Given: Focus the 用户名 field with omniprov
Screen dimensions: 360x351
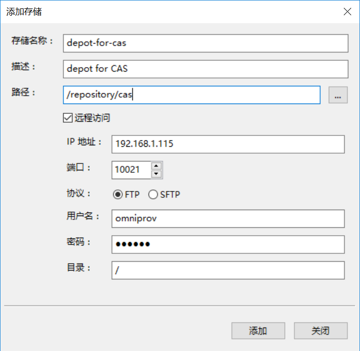Looking at the screenshot, I should pyautogui.click(x=228, y=218).
